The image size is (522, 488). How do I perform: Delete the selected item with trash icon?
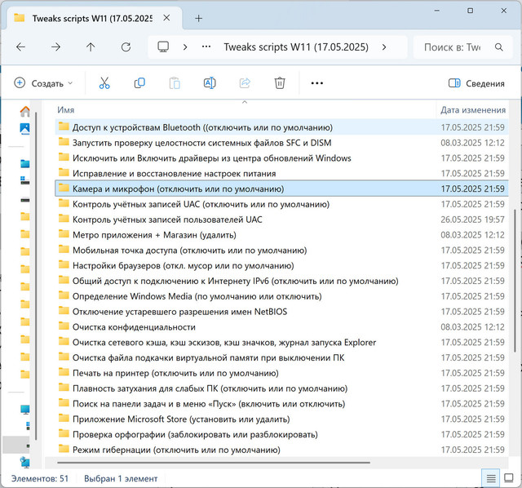coord(280,83)
